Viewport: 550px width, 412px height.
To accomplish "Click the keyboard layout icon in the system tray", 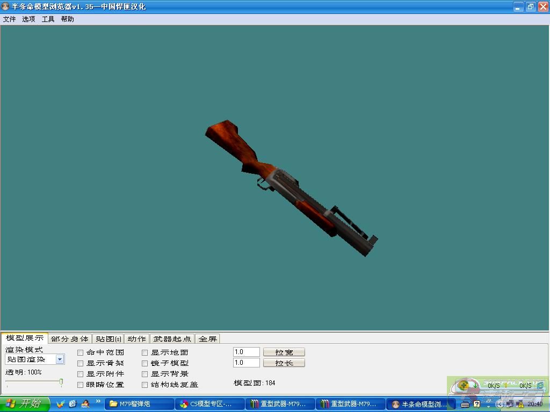I will pos(465,404).
